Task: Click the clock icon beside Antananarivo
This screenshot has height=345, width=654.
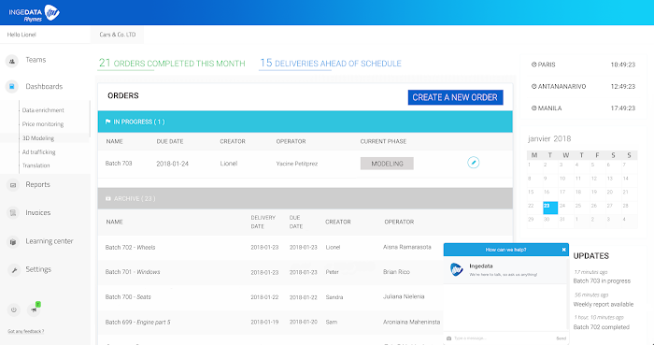Action: click(x=533, y=86)
